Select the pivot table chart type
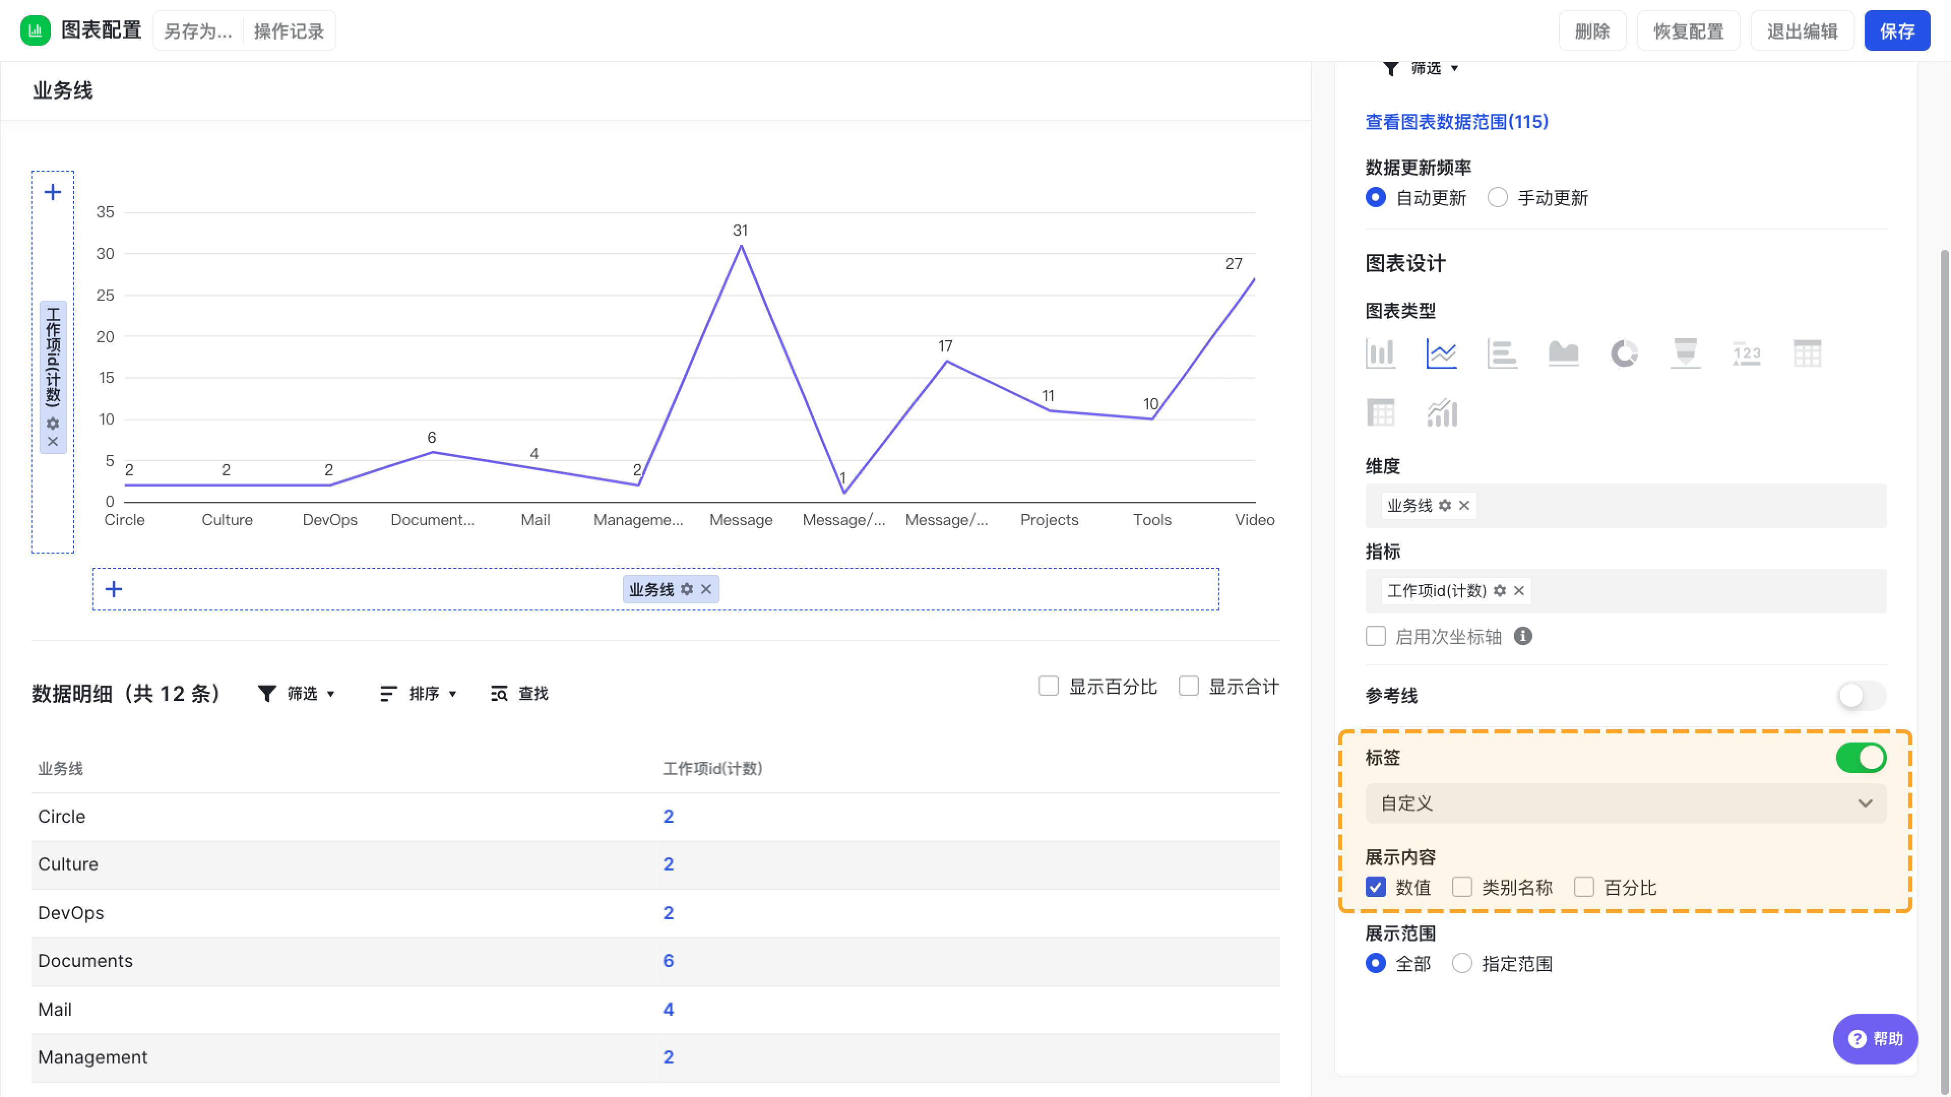The height and width of the screenshot is (1097, 1951). pos(1380,412)
